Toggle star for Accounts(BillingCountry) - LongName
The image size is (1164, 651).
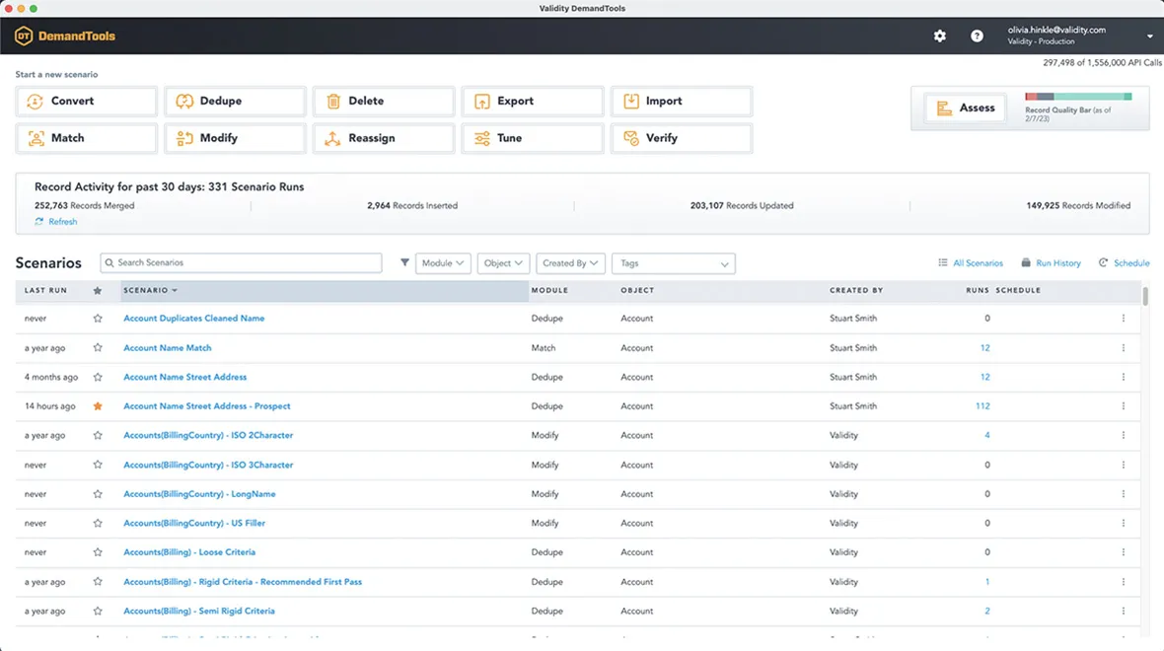[98, 494]
